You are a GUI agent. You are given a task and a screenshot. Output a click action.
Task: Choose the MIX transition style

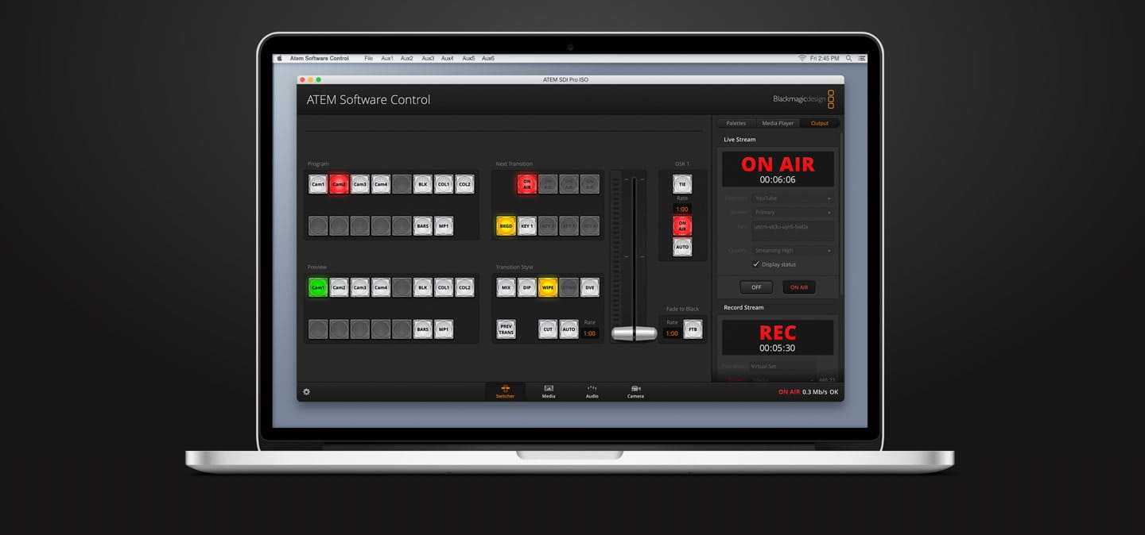[x=506, y=287]
